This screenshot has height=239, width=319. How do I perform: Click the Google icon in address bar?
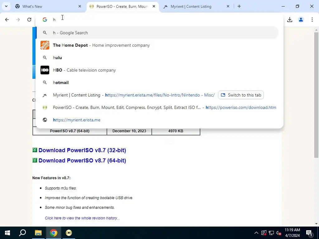pos(45,20)
